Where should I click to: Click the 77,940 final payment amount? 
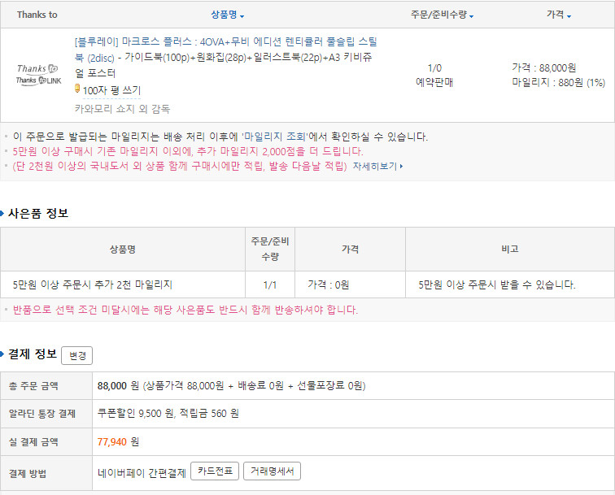pyautogui.click(x=112, y=441)
